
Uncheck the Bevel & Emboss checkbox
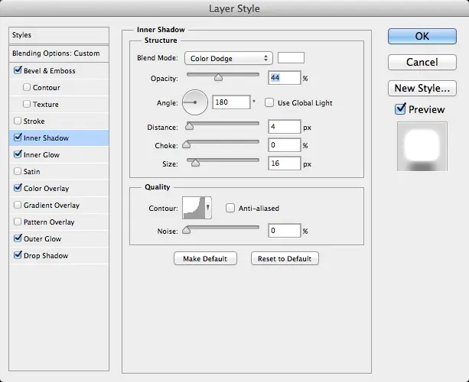pyautogui.click(x=18, y=70)
